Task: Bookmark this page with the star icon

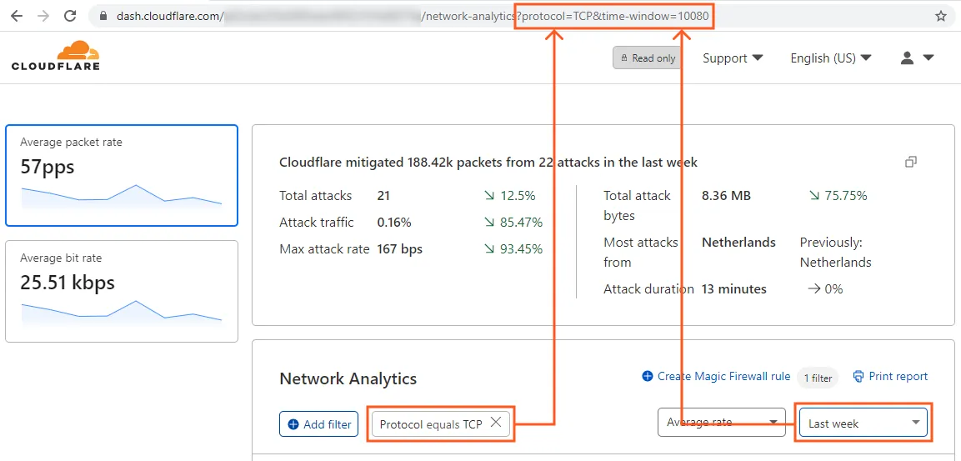Action: [x=941, y=16]
